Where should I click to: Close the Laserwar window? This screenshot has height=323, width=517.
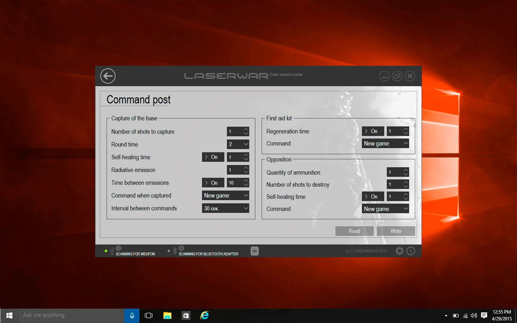[x=410, y=76]
